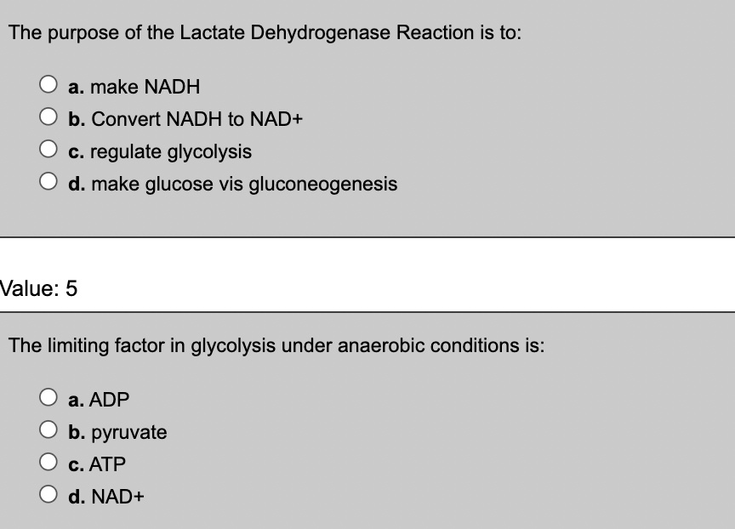Click the Value: 5 label
Viewport: 735px width, 529px height.
pyautogui.click(x=38, y=288)
